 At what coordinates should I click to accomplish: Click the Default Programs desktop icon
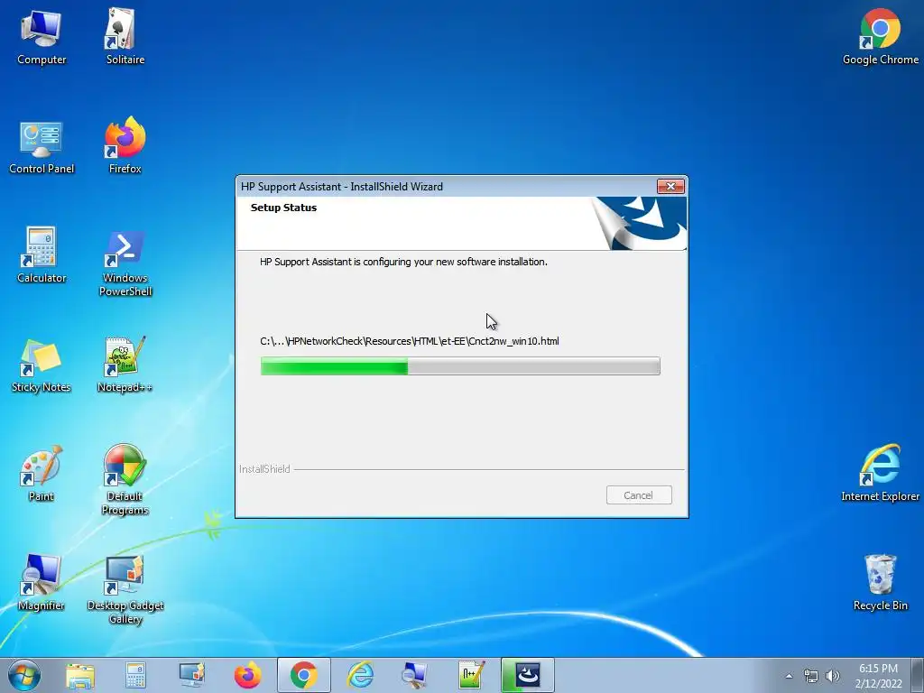(125, 480)
